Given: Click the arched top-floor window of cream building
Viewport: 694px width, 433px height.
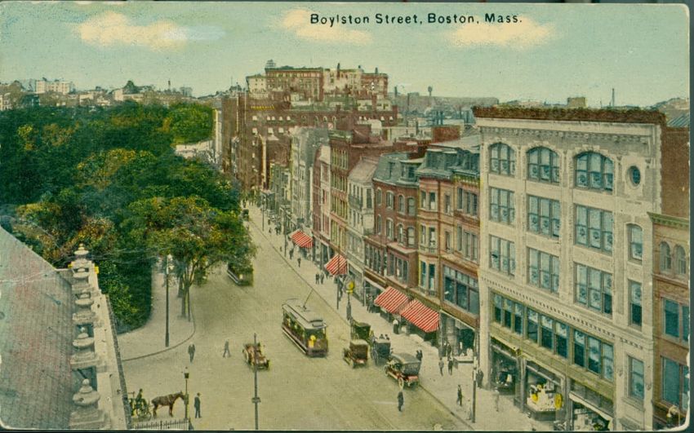Looking at the screenshot, I should coord(594,170).
